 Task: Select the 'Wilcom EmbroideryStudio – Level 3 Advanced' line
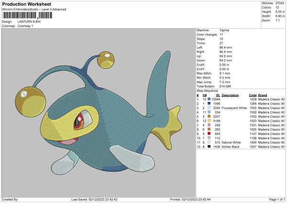pos(34,10)
